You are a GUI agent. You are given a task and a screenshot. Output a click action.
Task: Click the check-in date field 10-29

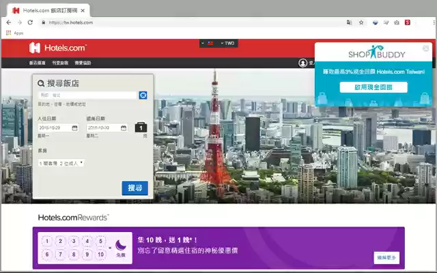click(x=58, y=128)
